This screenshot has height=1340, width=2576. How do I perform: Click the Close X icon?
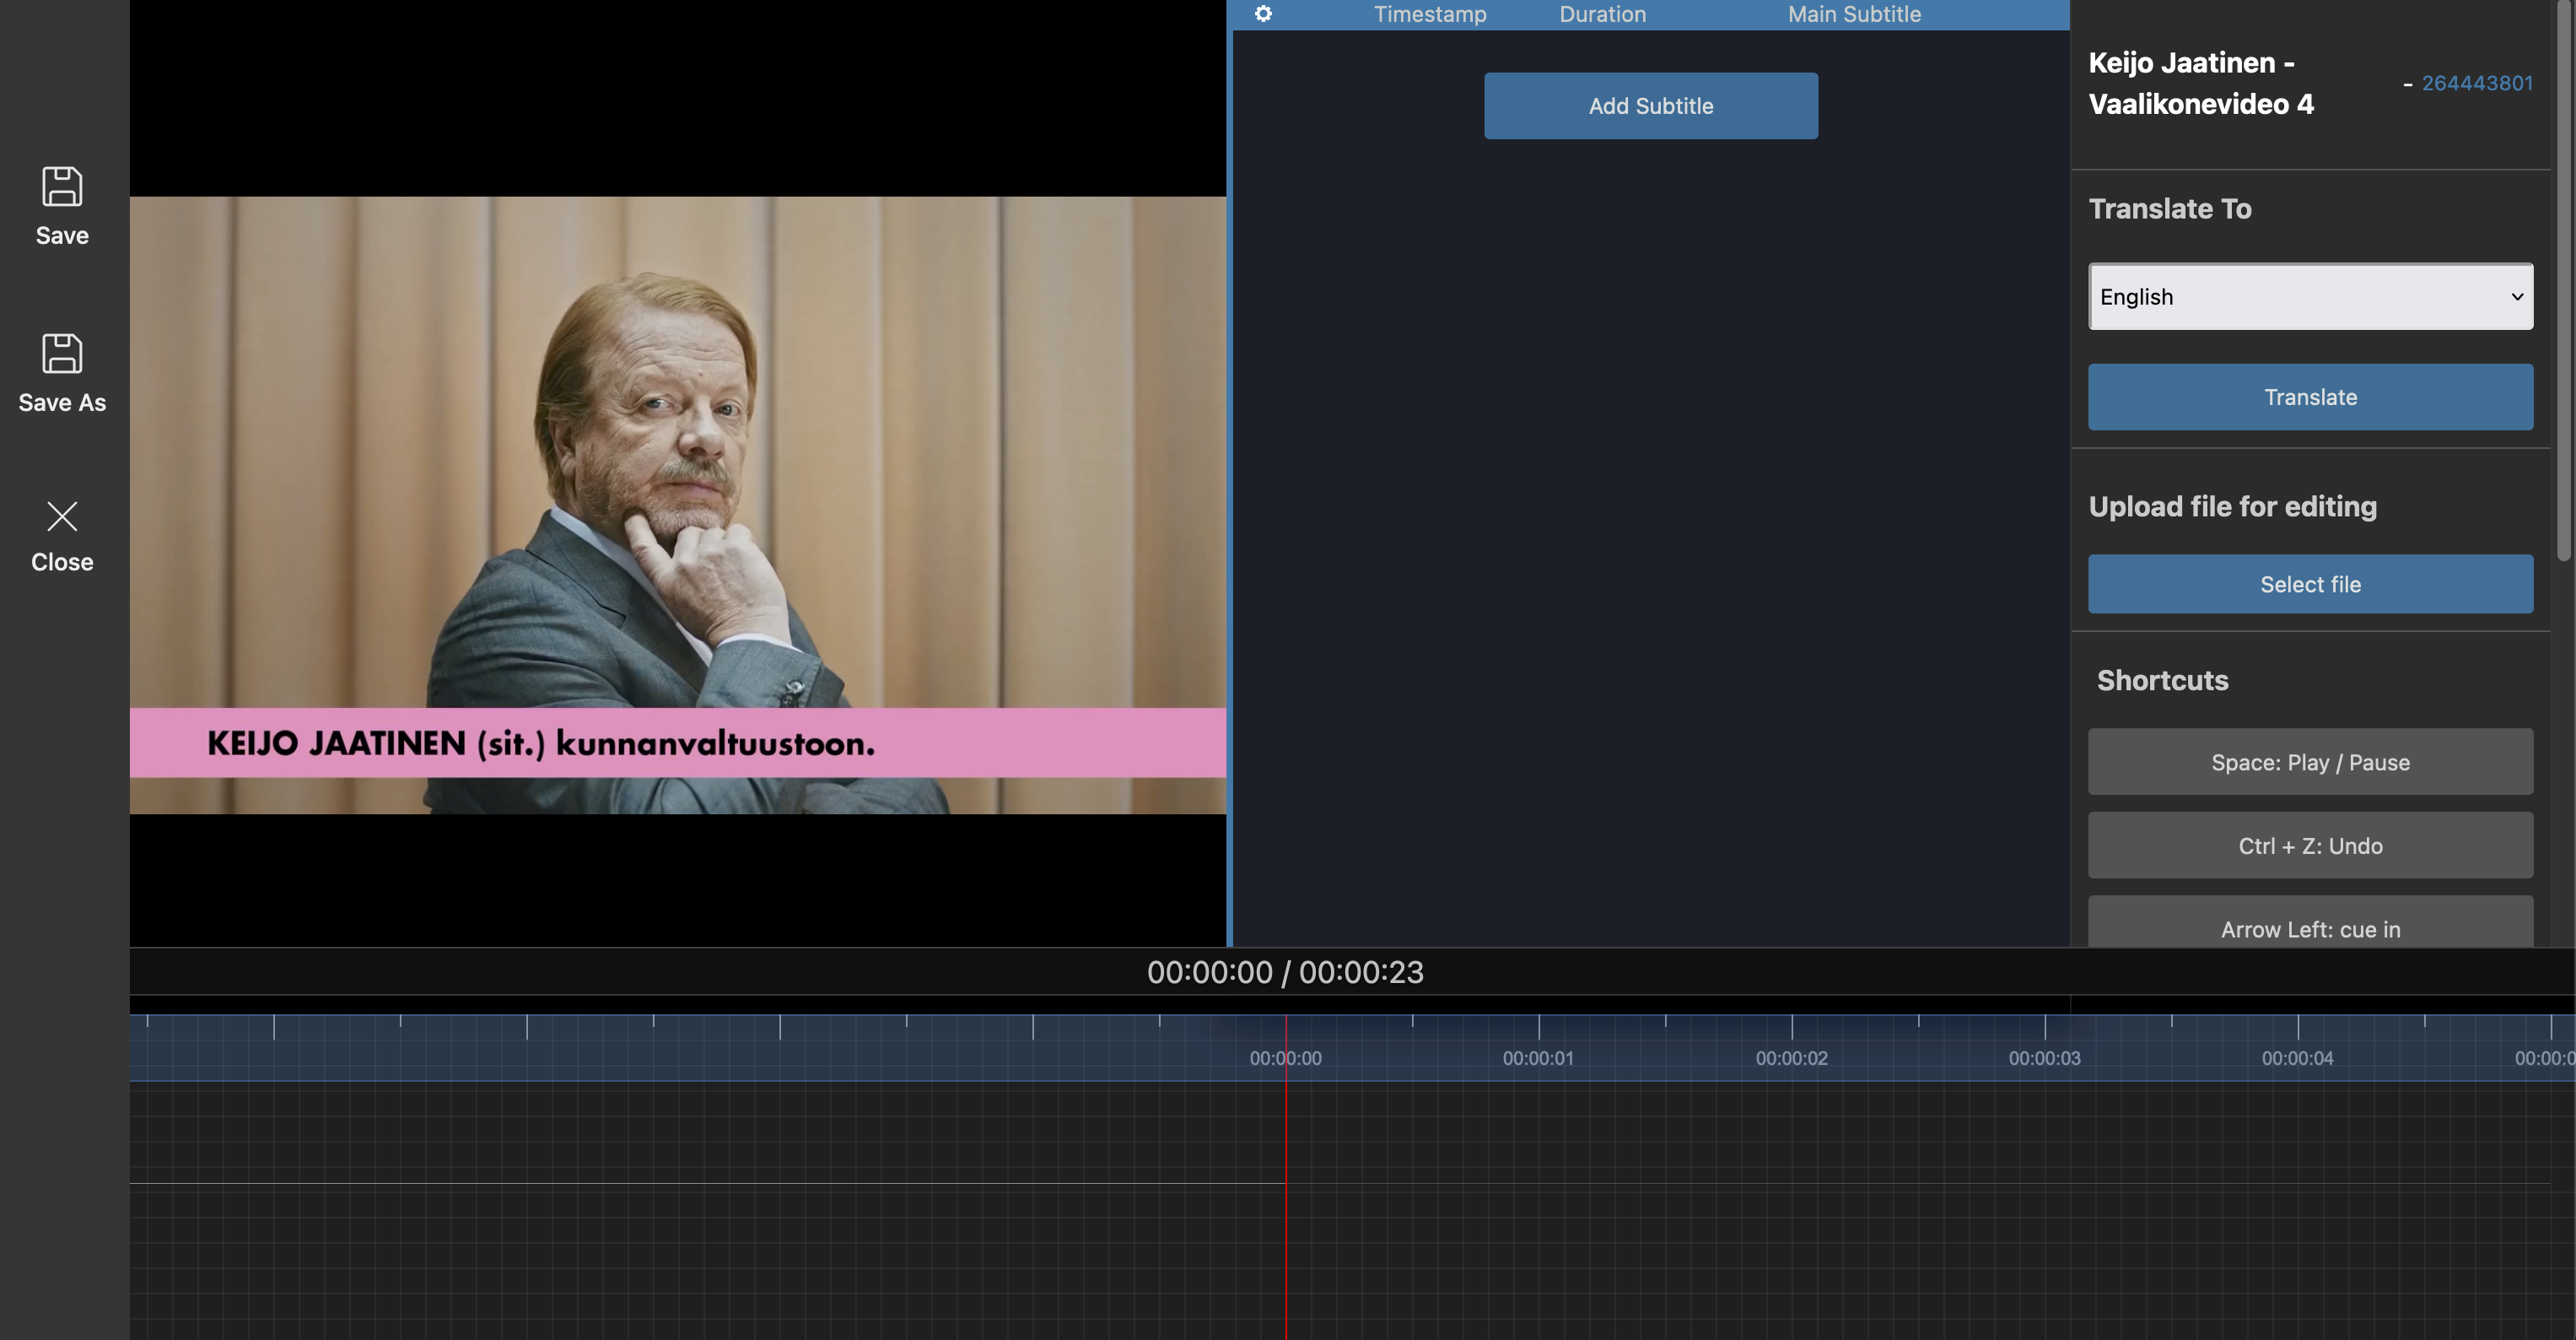pos(62,516)
